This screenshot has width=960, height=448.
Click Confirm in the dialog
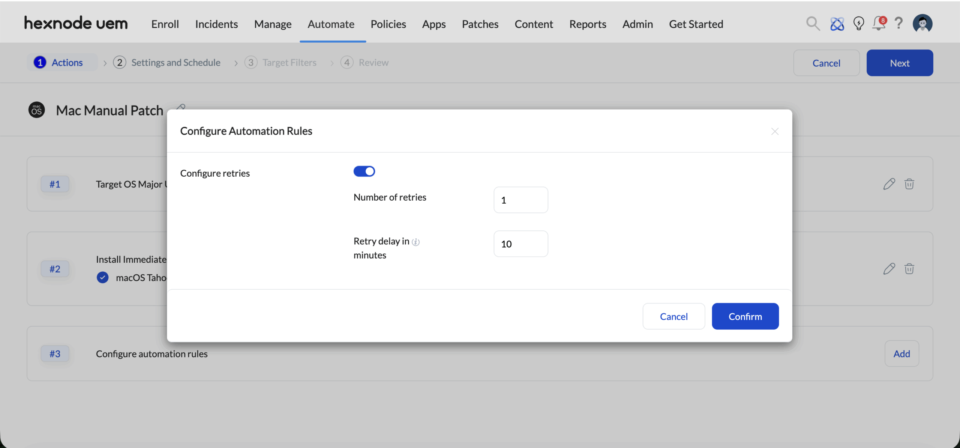[745, 316]
